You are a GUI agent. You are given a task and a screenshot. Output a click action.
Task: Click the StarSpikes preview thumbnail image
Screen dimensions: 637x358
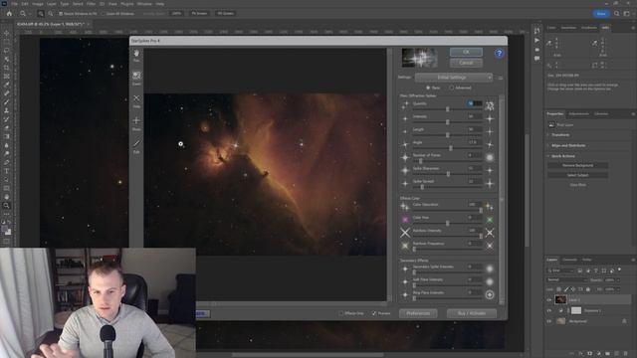(419, 58)
